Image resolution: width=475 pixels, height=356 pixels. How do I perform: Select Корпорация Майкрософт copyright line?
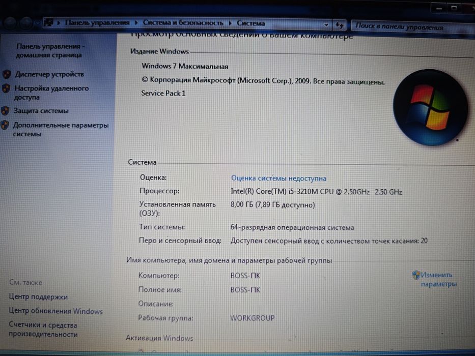(x=263, y=81)
